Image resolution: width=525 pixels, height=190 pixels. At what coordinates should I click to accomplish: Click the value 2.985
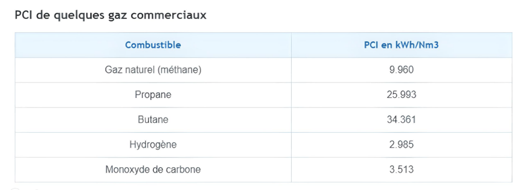[x=401, y=145]
